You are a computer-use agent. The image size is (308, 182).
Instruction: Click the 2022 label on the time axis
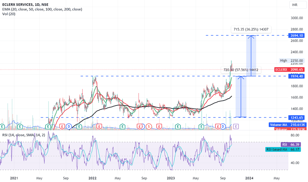point(93,178)
